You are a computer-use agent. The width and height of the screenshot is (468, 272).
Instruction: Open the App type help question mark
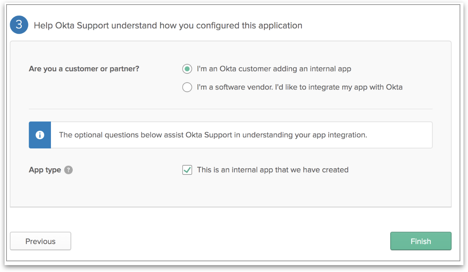coord(68,170)
